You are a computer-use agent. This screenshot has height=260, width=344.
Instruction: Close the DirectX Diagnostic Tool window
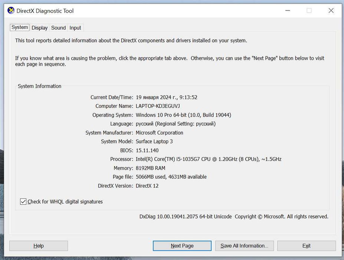pos(331,10)
